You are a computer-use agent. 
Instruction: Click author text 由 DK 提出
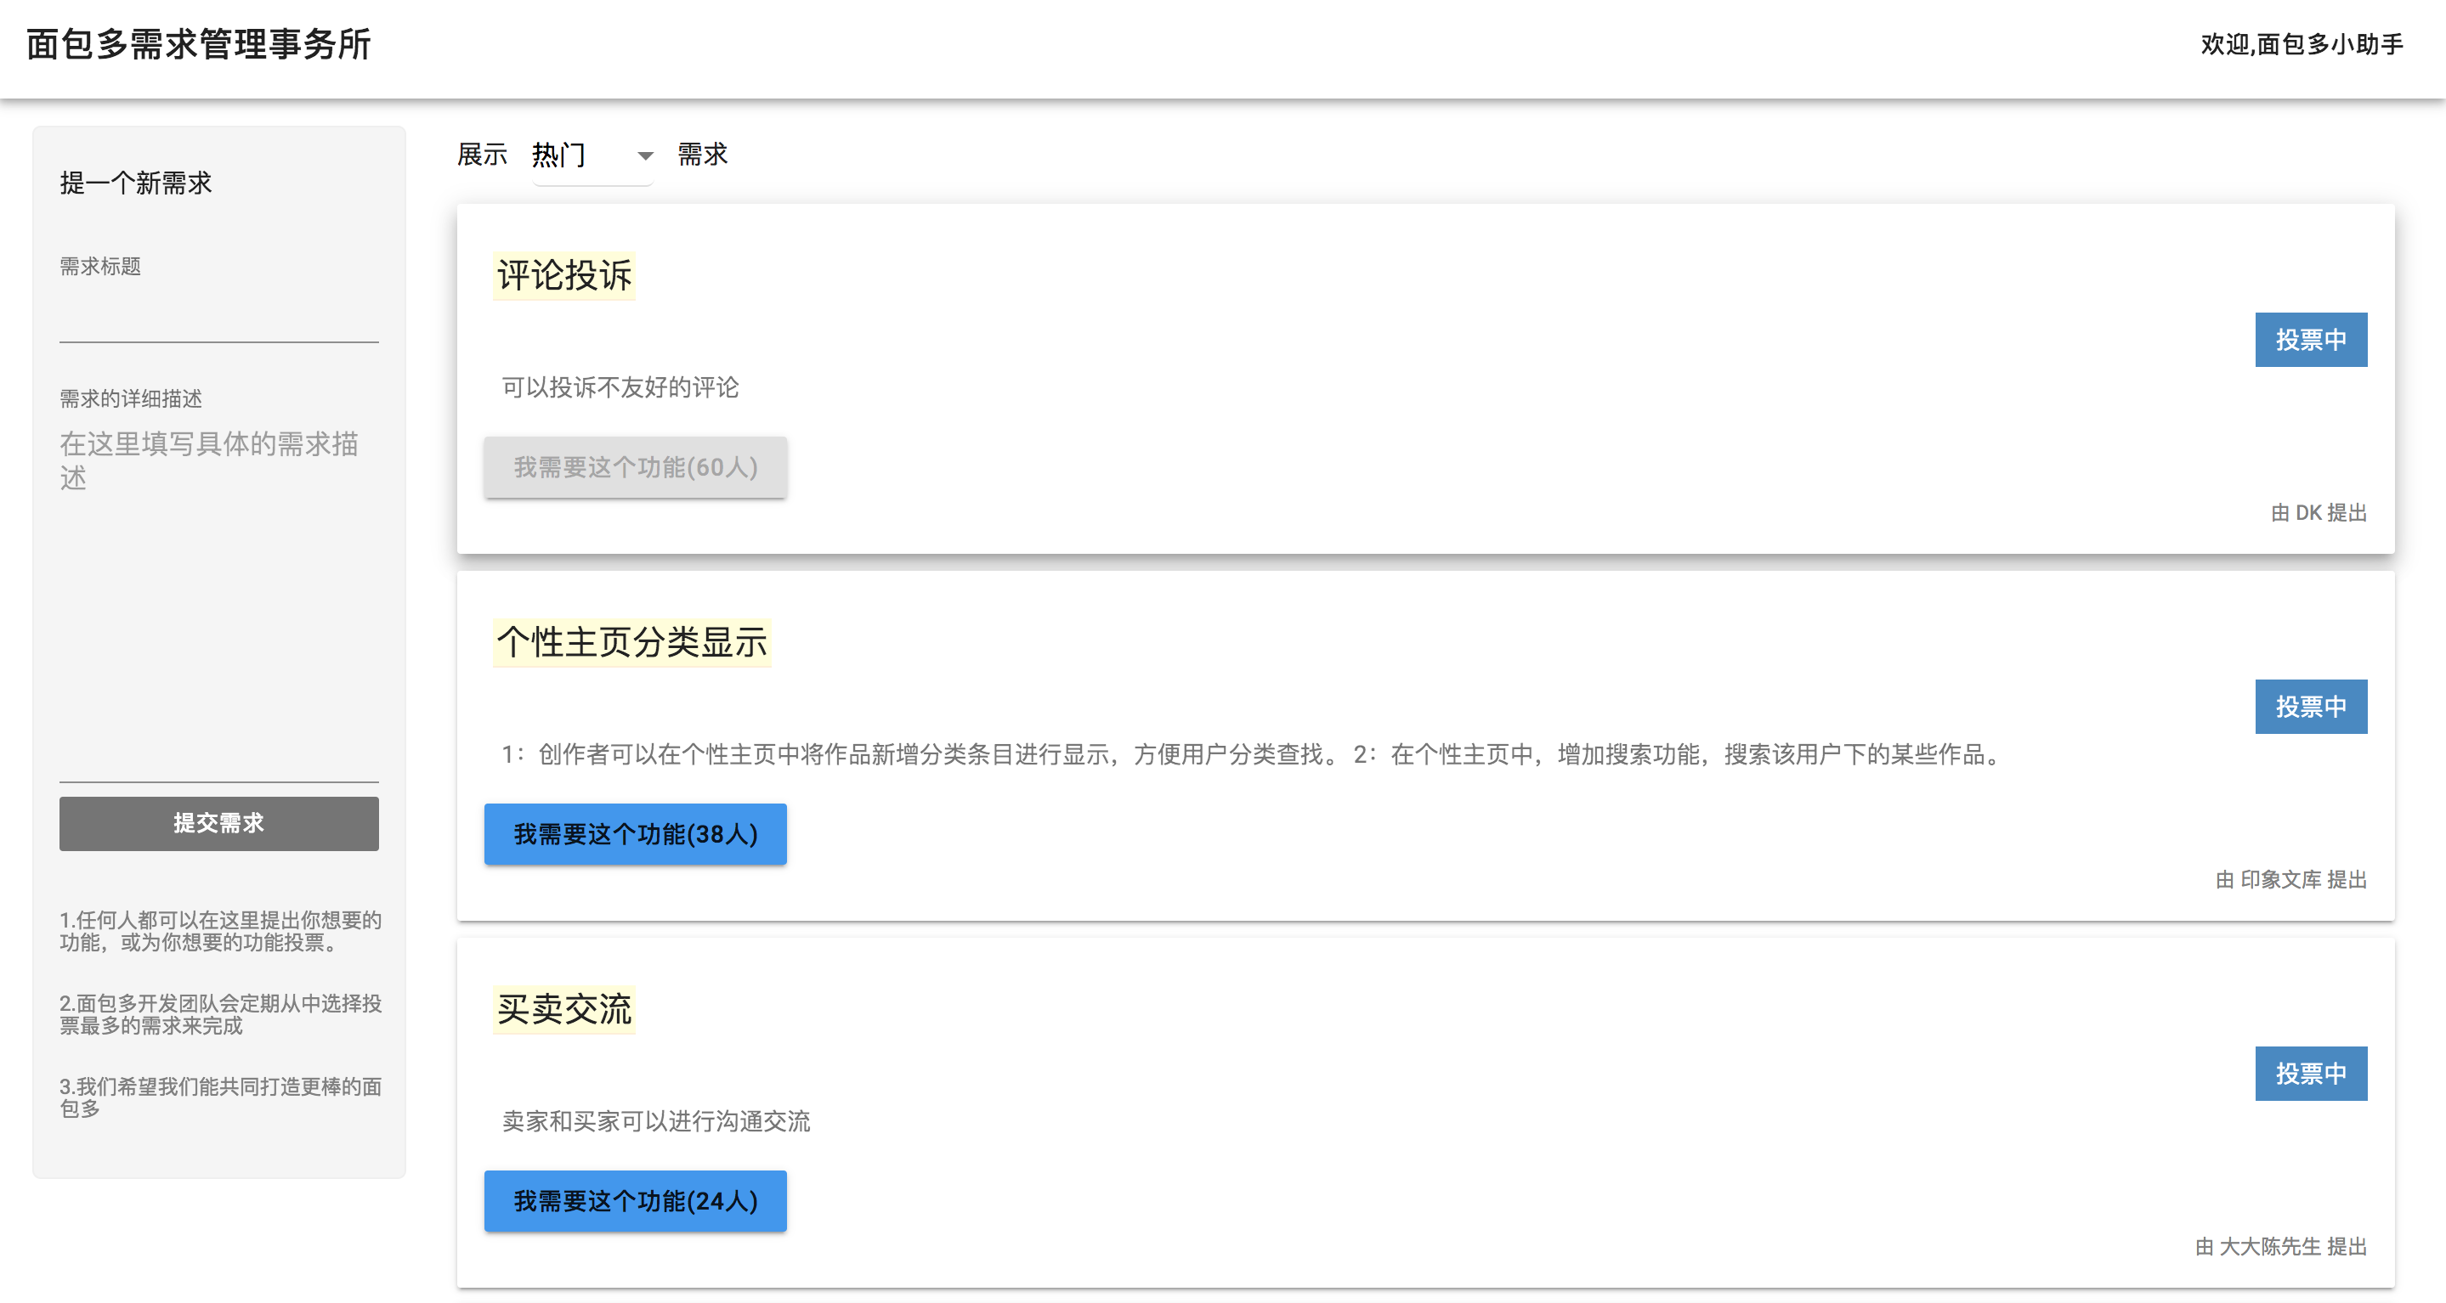click(x=2318, y=512)
